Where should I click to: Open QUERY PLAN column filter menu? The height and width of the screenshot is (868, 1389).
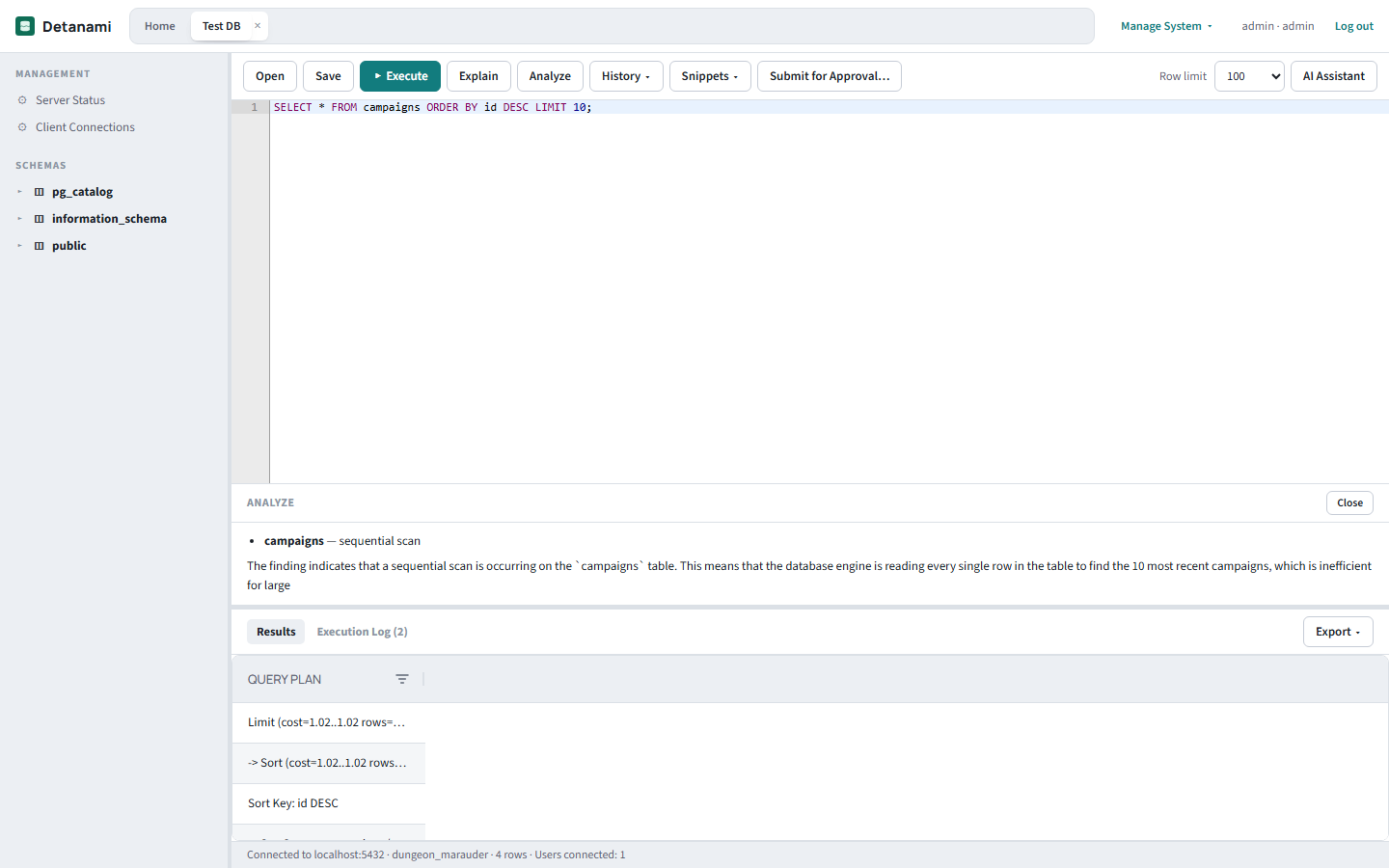point(402,679)
